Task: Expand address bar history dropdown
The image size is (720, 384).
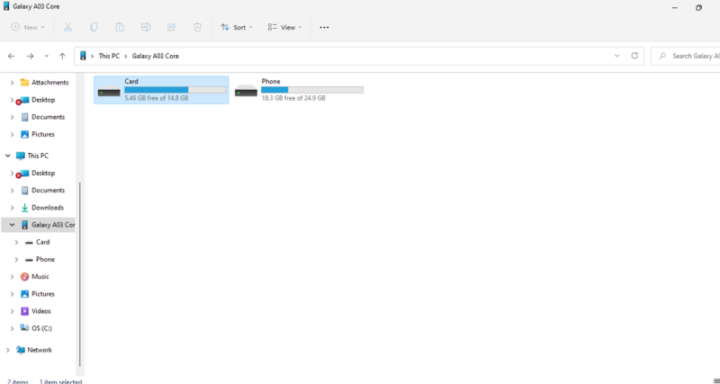Action: [616, 56]
